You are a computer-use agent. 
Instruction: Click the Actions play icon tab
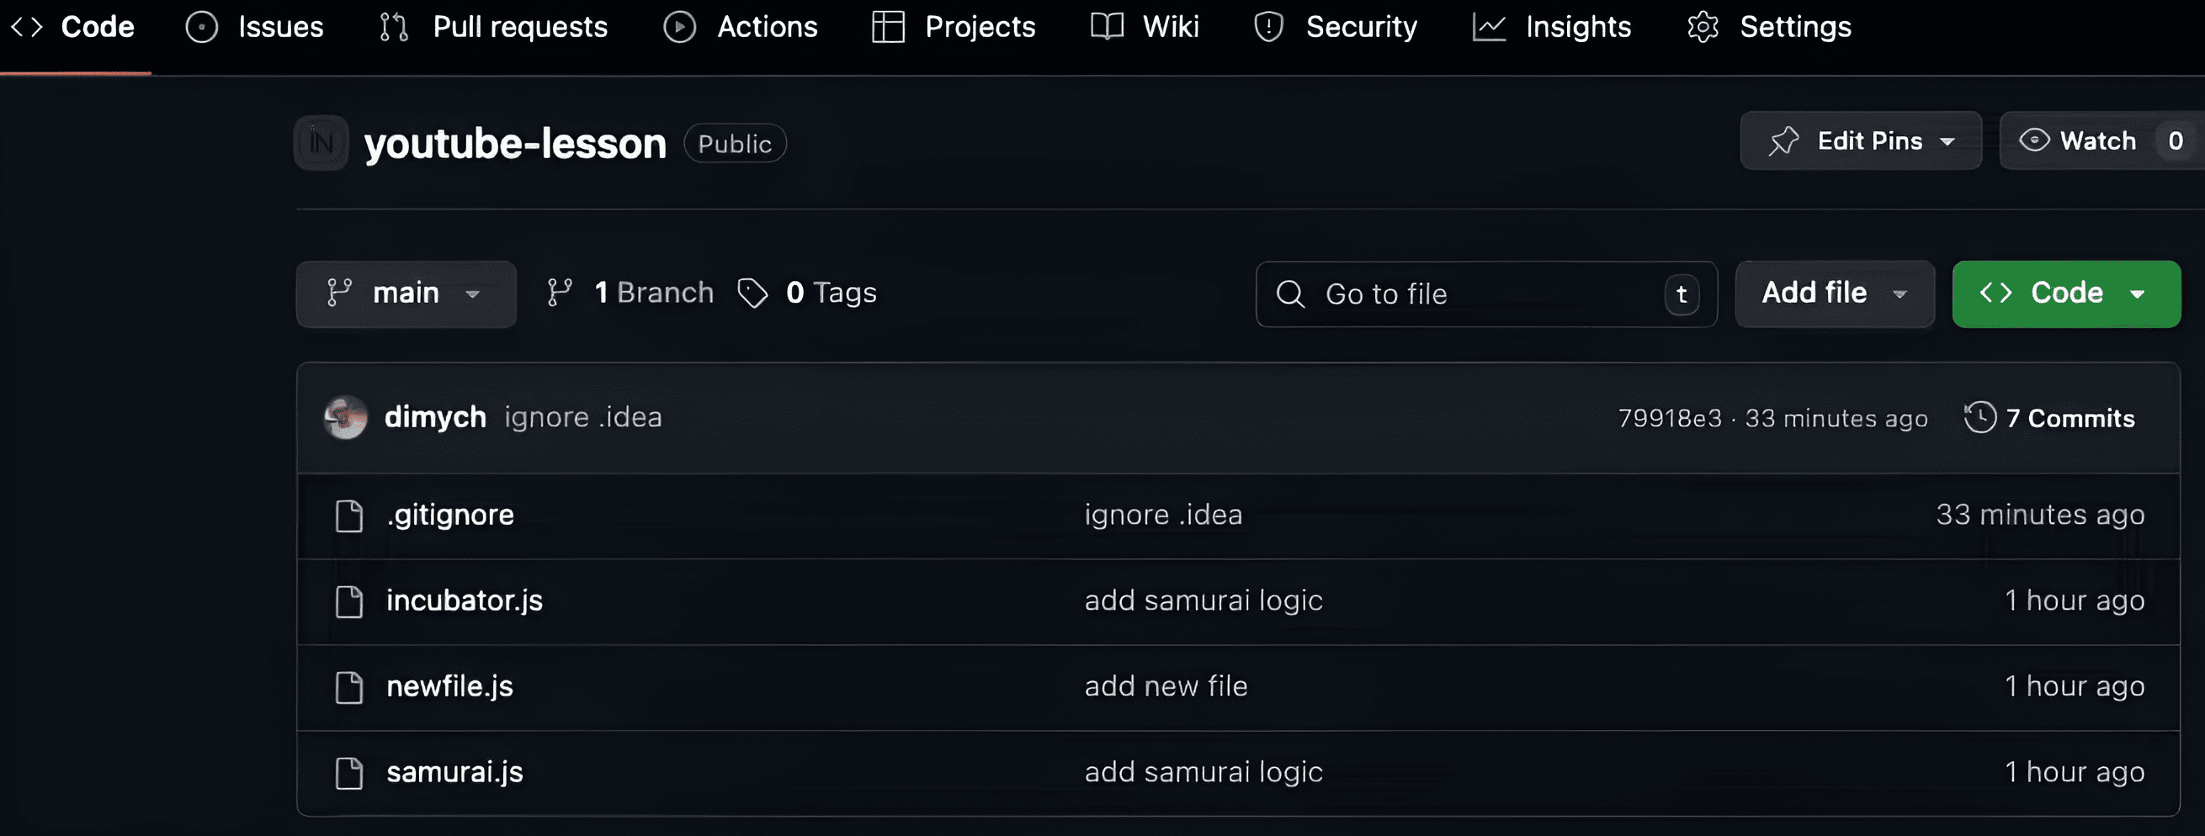[x=680, y=28]
